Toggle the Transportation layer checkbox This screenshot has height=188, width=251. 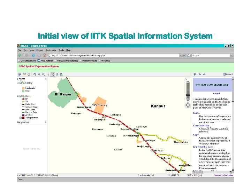pyautogui.click(x=21, y=118)
